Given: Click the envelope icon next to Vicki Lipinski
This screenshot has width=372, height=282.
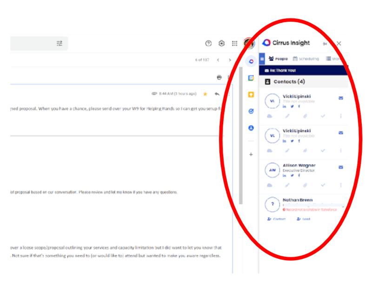Looking at the screenshot, I should pos(340,98).
